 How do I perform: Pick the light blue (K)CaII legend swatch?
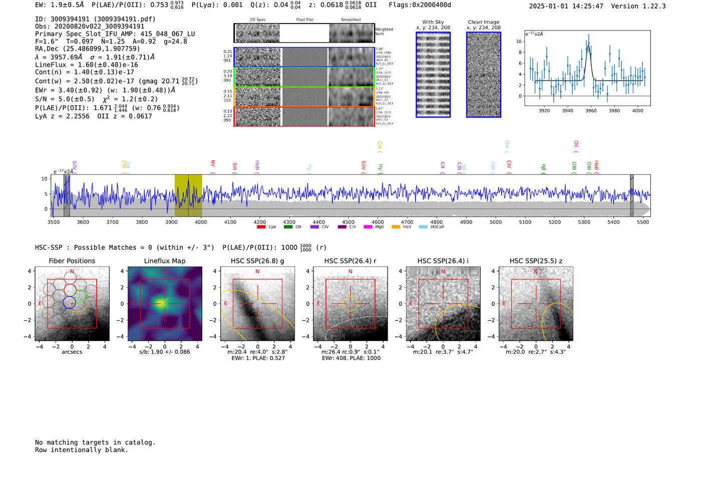[x=424, y=227]
